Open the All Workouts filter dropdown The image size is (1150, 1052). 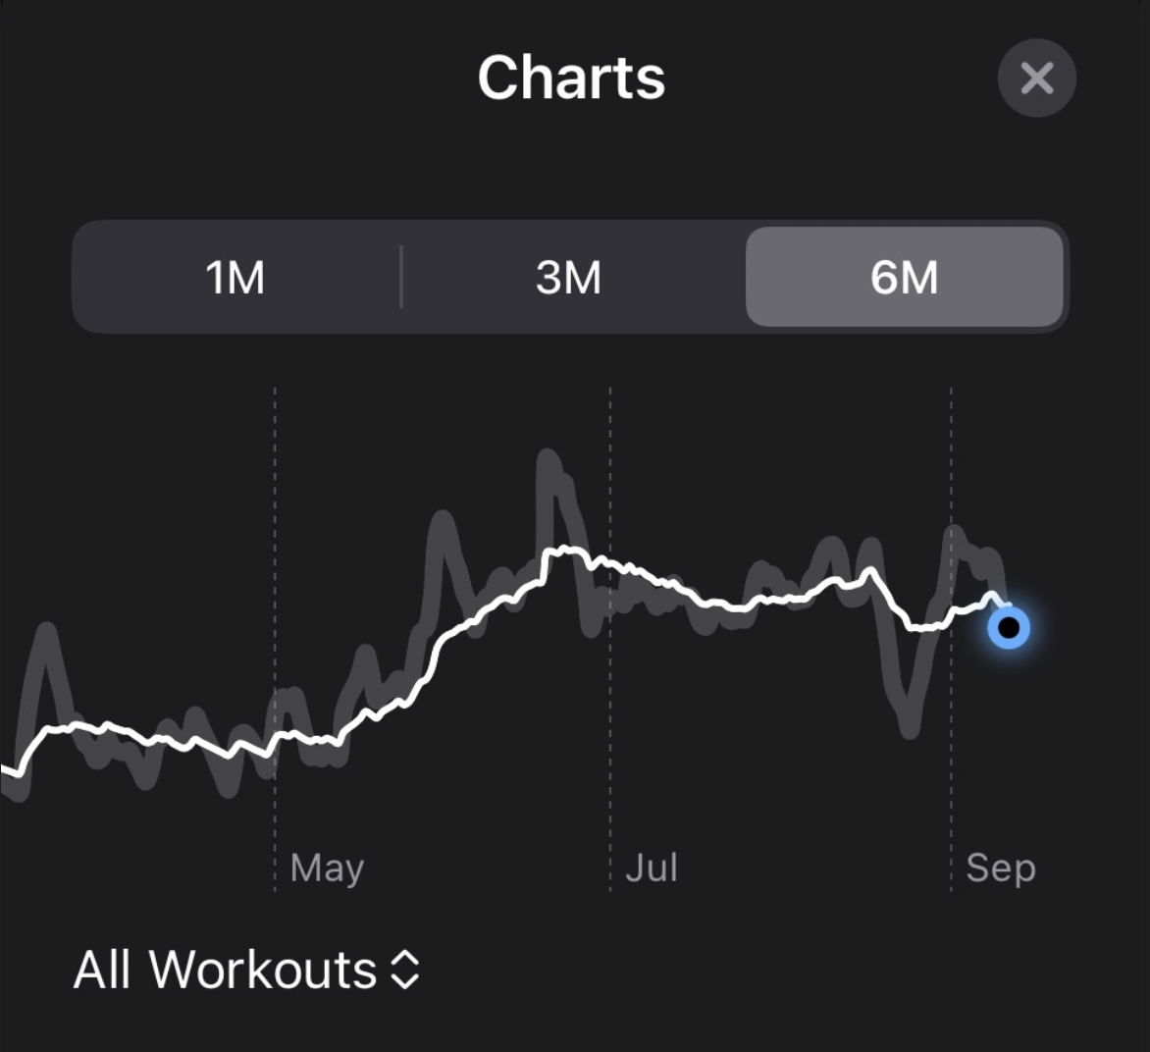point(246,970)
